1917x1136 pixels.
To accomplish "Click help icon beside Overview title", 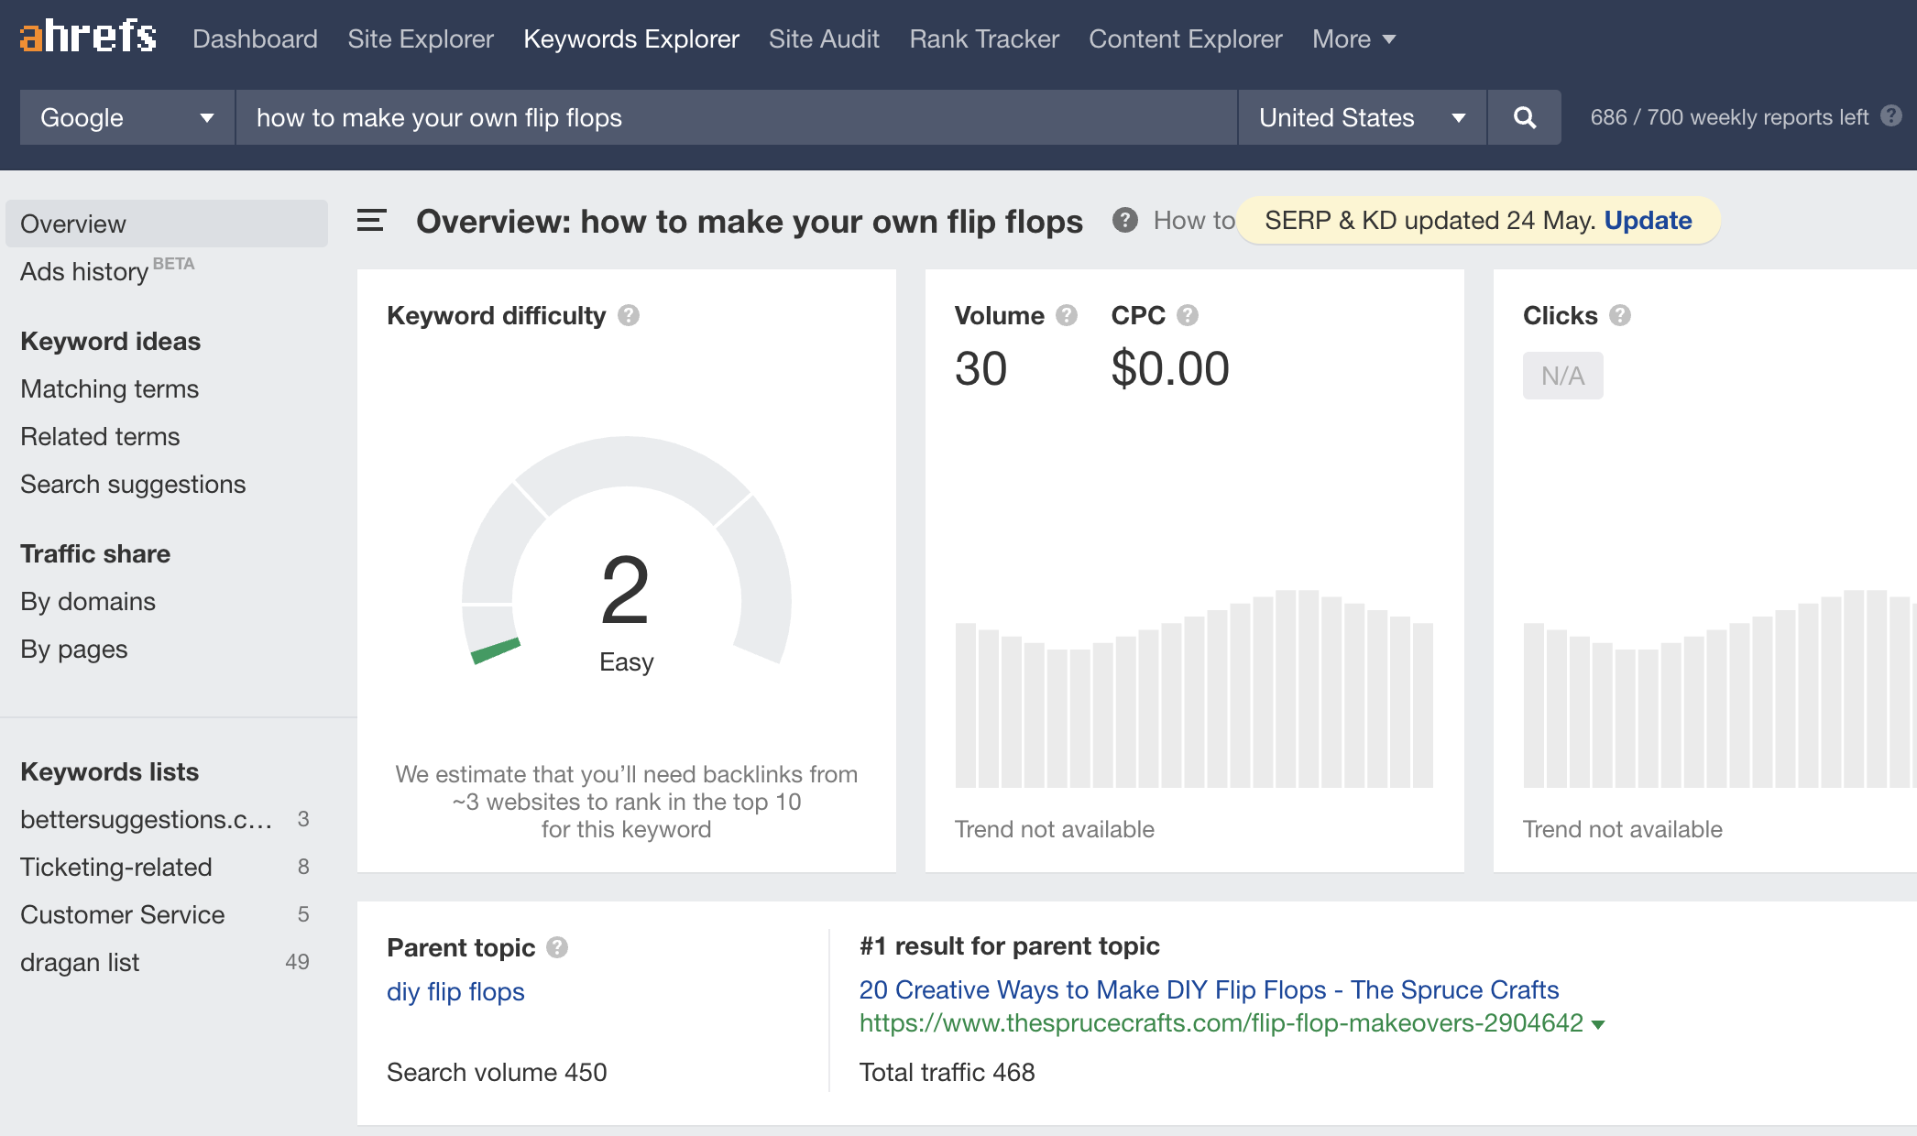I will point(1125,220).
